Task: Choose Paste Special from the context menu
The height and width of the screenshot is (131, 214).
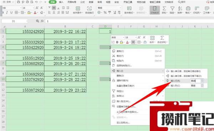Action: coord(138,66)
